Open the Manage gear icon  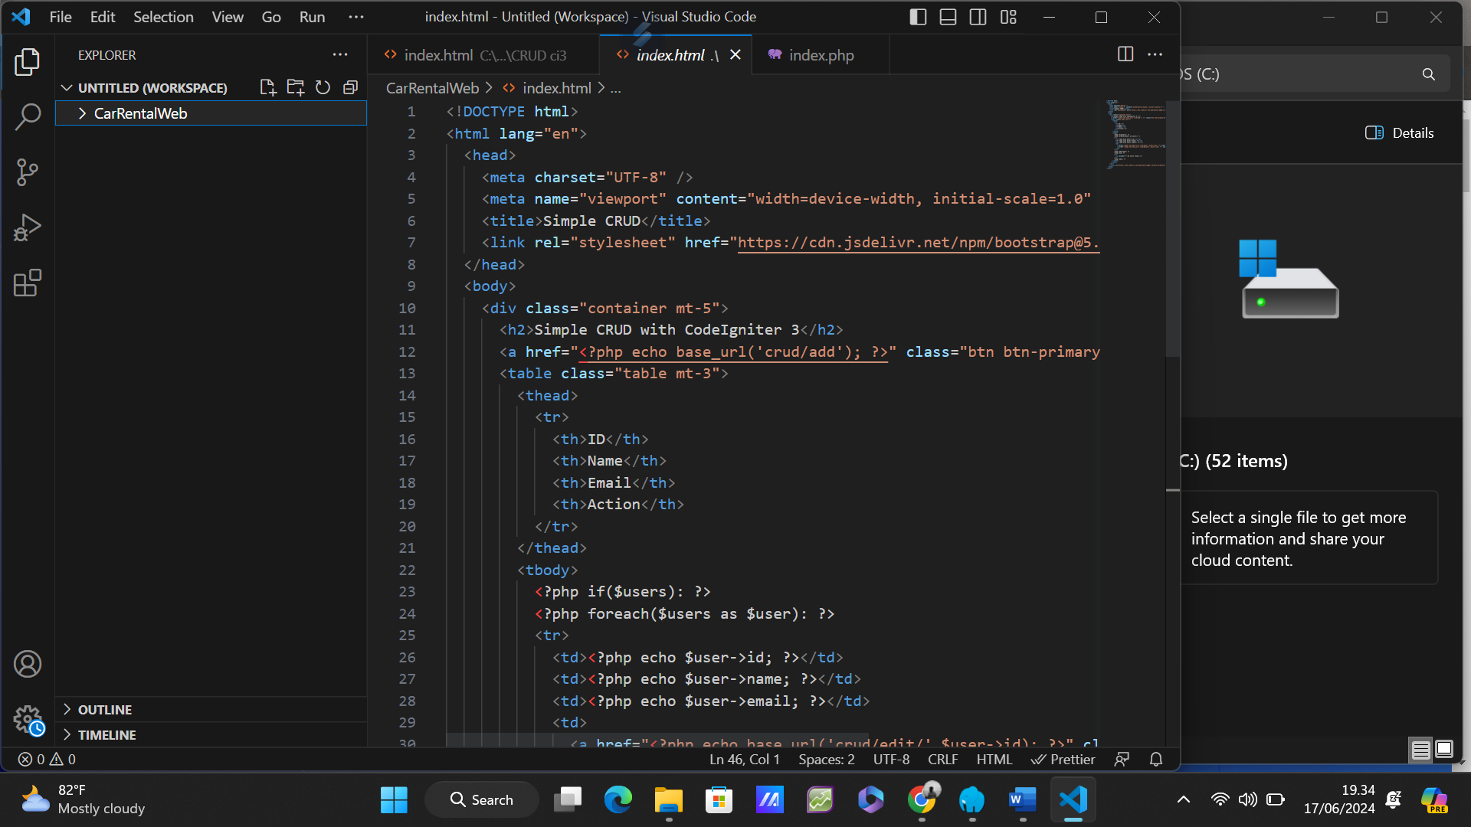click(28, 720)
